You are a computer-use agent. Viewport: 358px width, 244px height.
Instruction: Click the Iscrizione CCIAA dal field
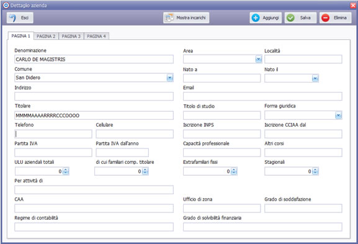(x=303, y=134)
